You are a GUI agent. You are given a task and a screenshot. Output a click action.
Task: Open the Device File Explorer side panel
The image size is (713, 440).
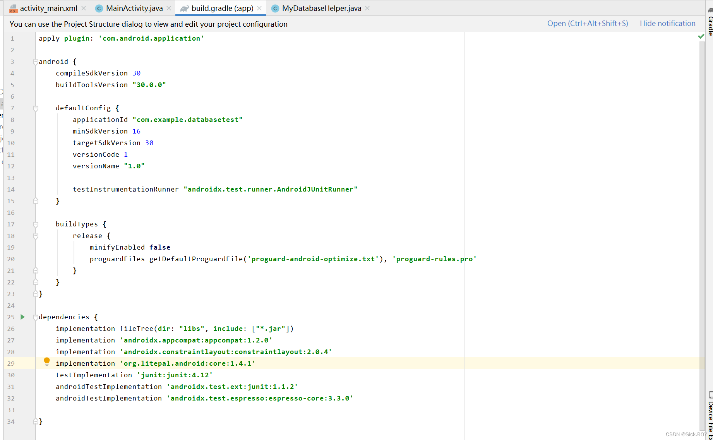click(x=710, y=416)
